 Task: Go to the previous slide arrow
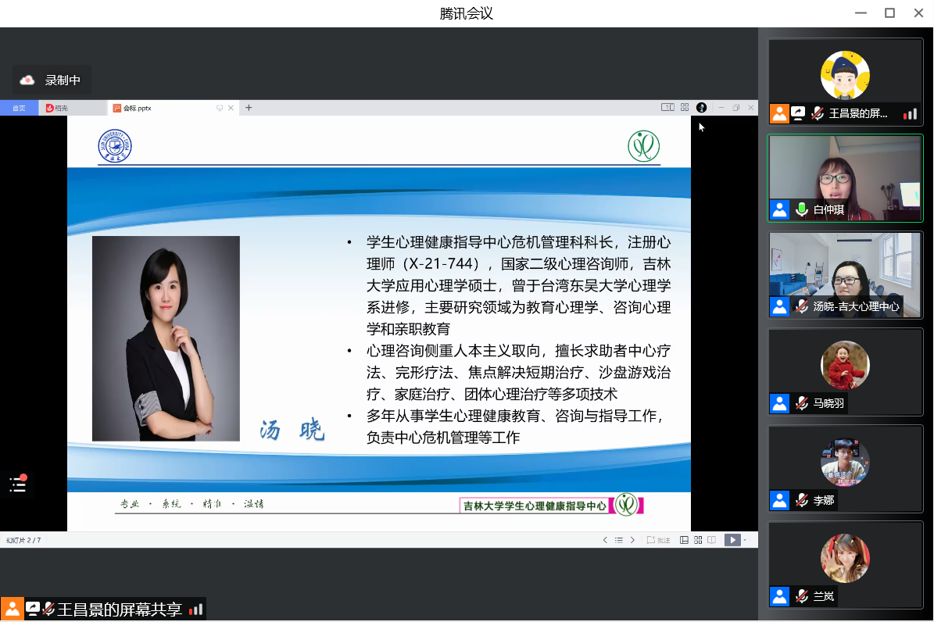(605, 540)
